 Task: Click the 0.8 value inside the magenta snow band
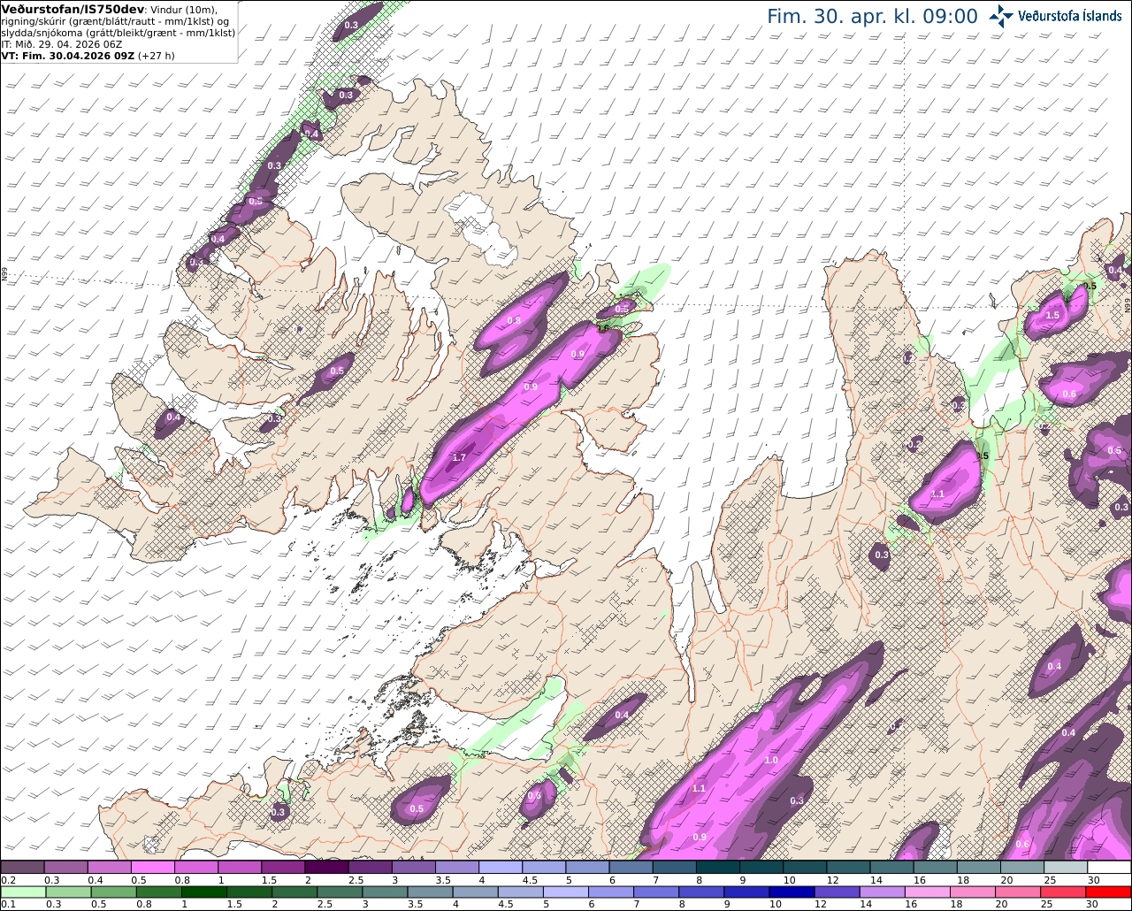[514, 320]
